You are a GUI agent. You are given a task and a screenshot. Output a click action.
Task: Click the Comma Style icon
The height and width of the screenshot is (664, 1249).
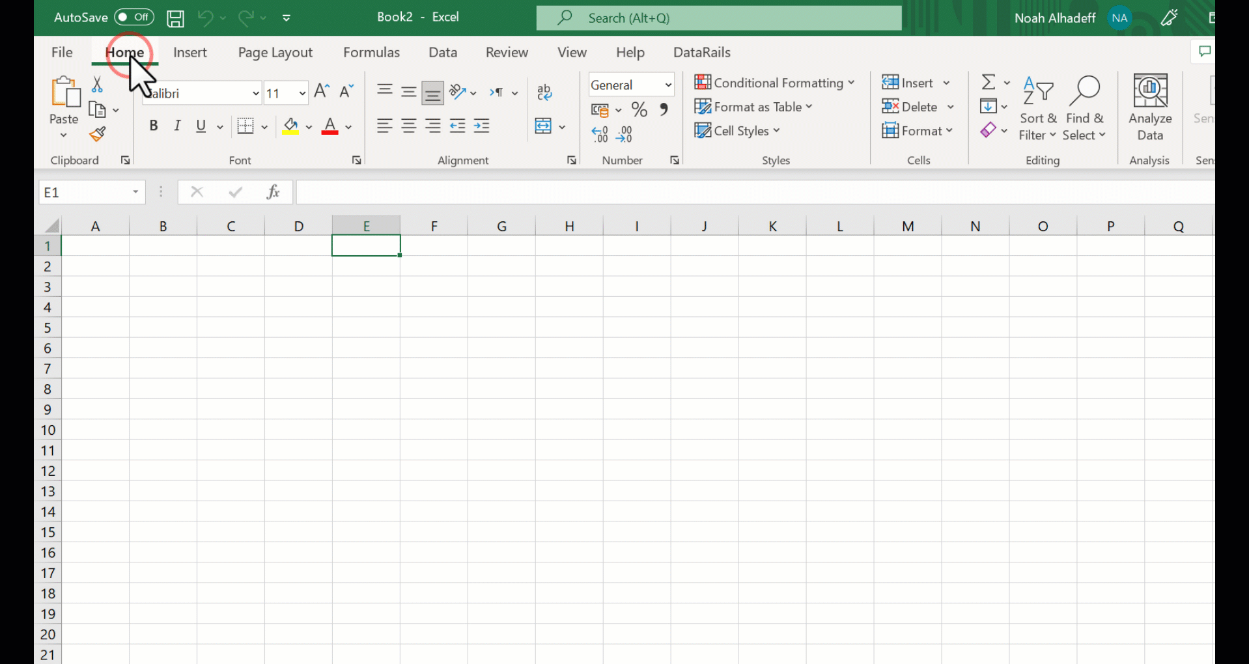664,109
